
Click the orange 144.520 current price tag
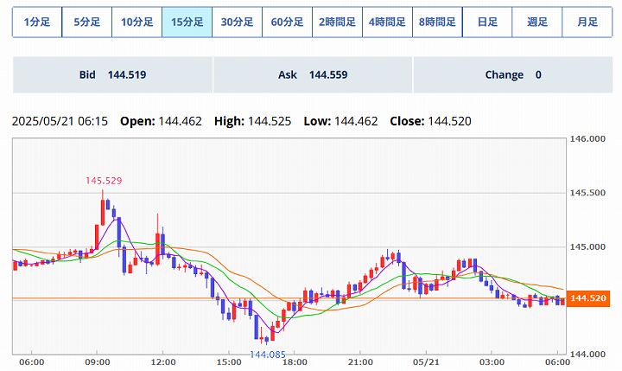point(588,298)
